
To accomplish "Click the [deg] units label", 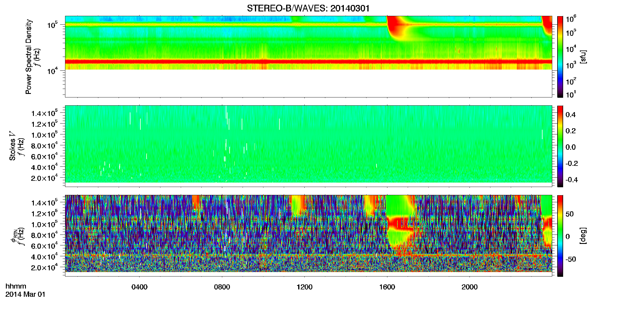I will (583, 236).
